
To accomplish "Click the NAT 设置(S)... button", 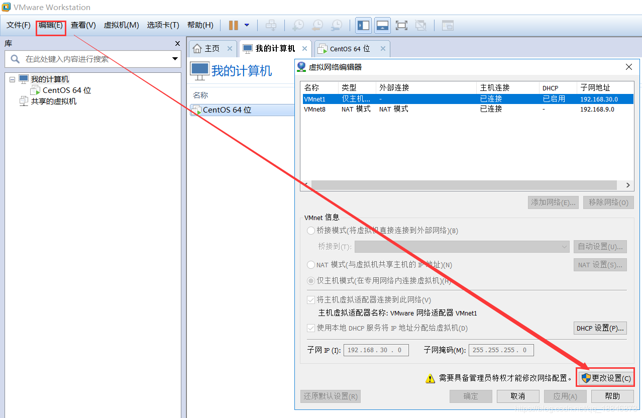I will [x=600, y=265].
